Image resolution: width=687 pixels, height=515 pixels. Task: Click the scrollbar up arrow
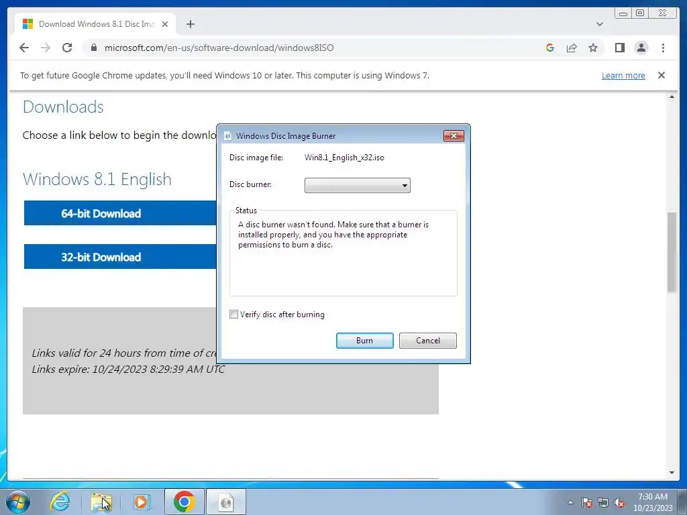pyautogui.click(x=672, y=97)
